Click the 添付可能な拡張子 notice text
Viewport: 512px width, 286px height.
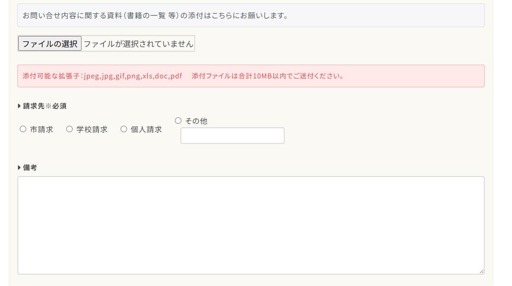(102, 76)
